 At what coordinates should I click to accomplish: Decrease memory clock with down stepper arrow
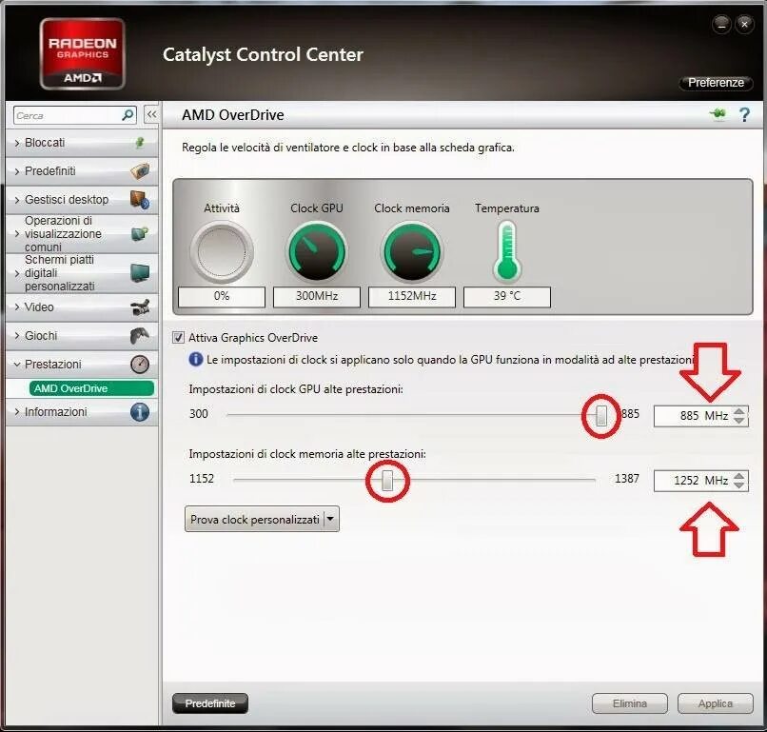coord(739,485)
